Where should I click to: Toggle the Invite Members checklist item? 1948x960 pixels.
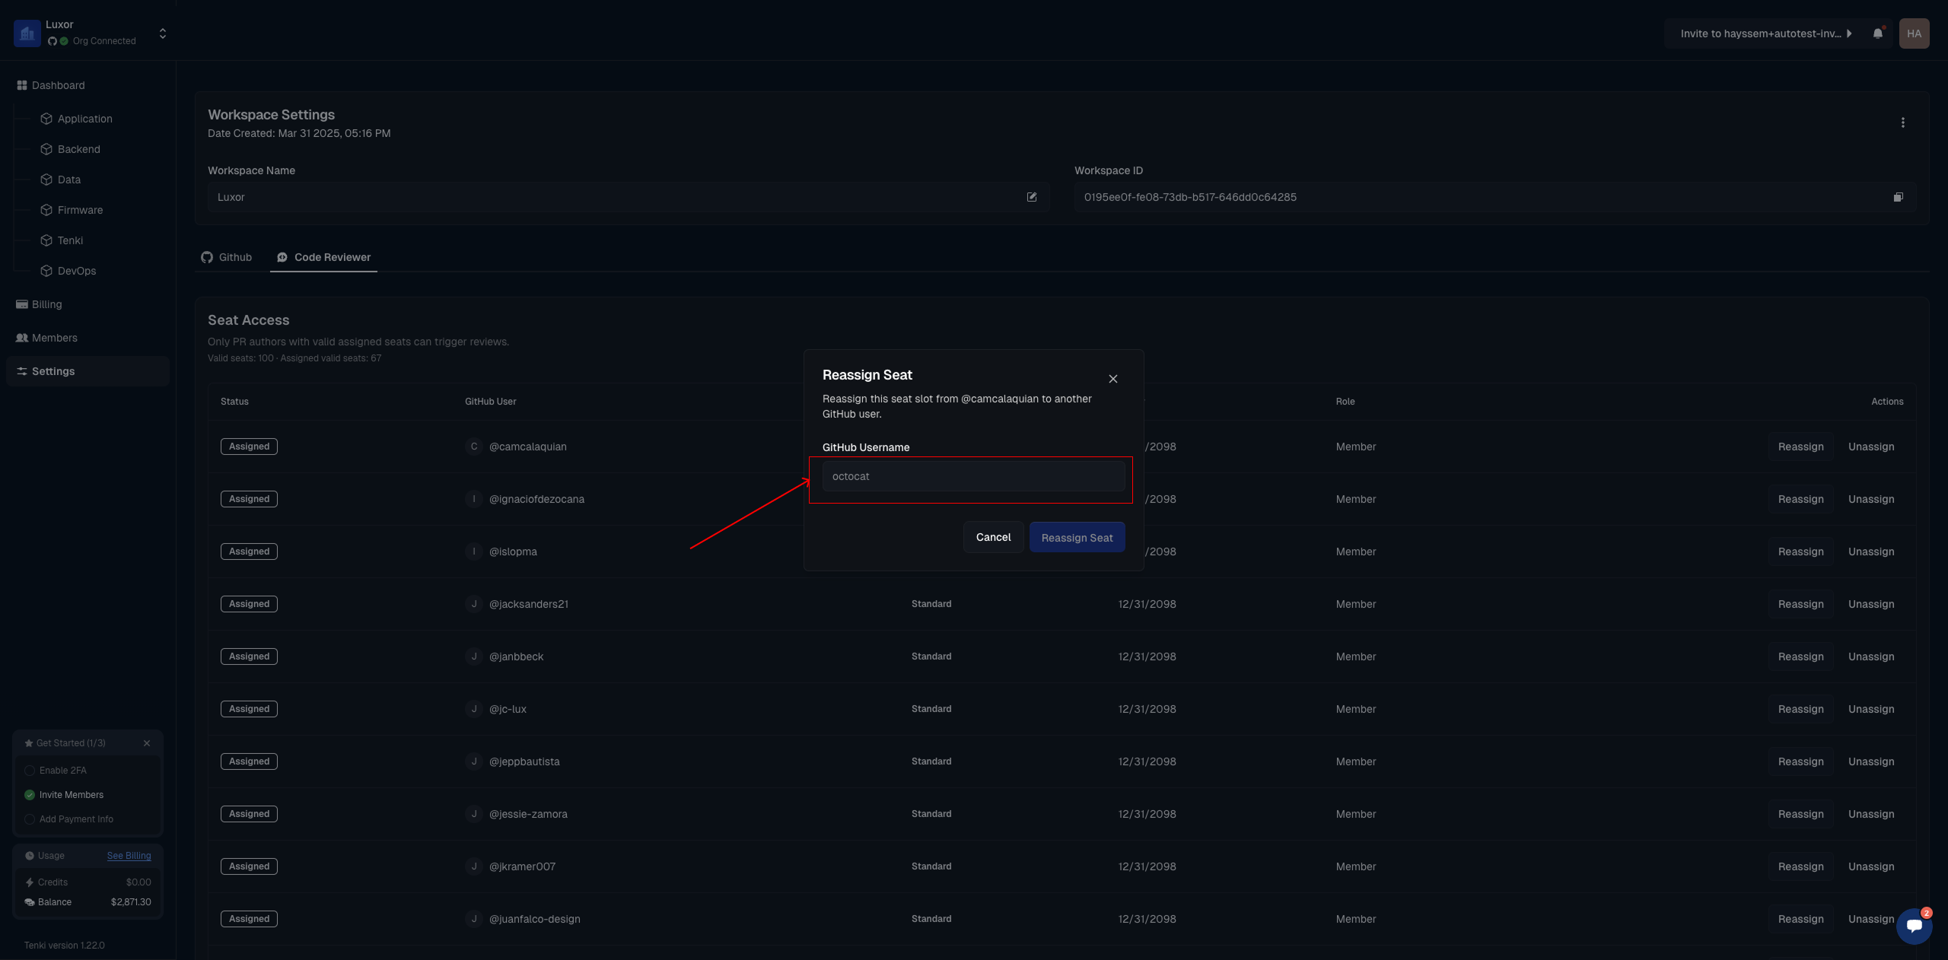[x=30, y=795]
